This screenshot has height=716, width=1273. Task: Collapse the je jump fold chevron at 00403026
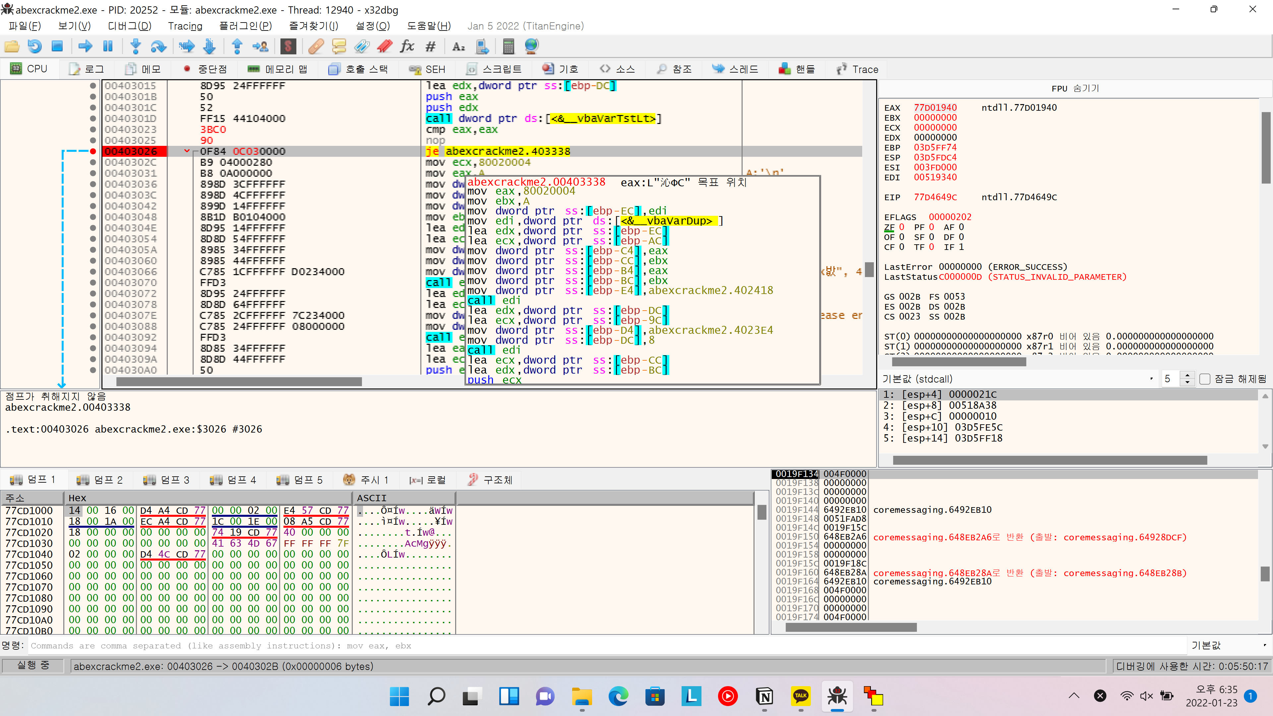point(187,151)
